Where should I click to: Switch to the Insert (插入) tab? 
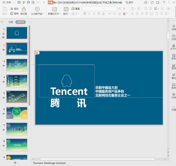tap(56, 3)
